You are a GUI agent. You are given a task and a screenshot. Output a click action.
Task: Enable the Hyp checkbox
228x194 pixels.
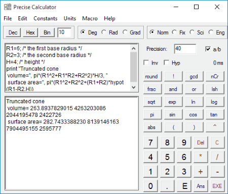click(172, 63)
